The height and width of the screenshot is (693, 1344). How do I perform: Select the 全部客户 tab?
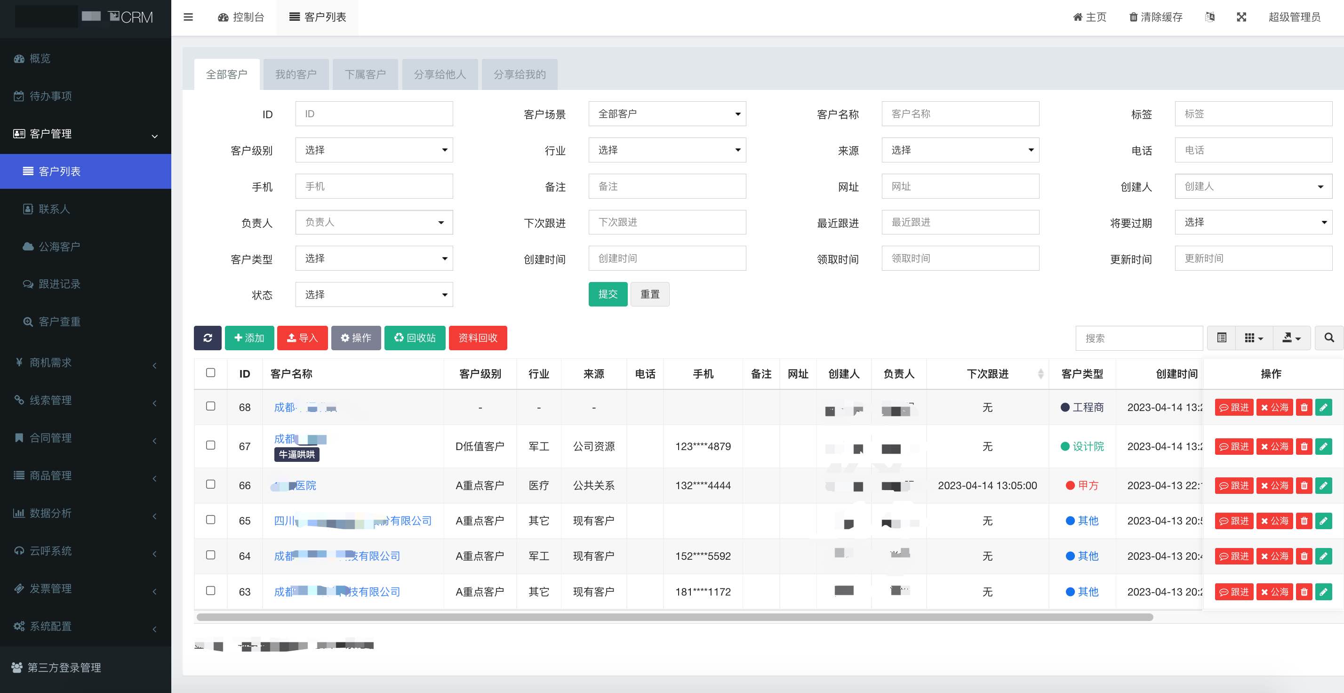226,75
